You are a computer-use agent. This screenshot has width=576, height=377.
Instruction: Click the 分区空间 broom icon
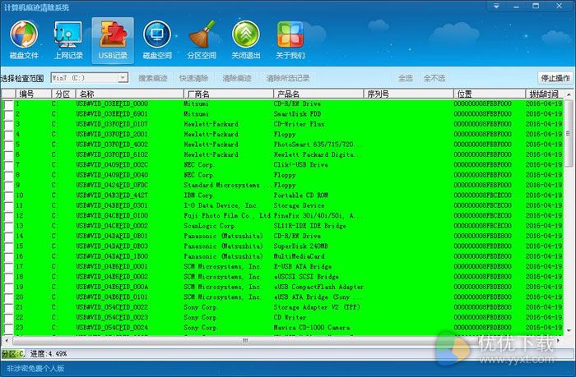(x=202, y=40)
